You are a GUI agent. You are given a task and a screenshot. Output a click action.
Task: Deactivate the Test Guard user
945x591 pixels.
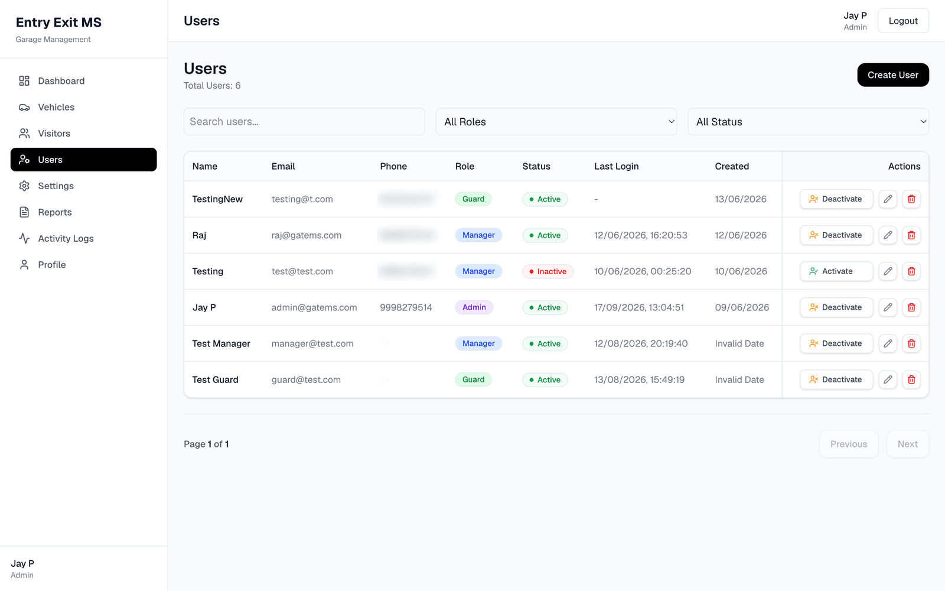pos(836,379)
